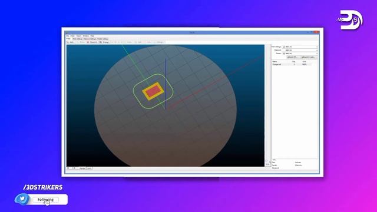This screenshot has height=212, width=377.
Task: Click the Arrange toolbar button
Action: pyautogui.click(x=104, y=42)
